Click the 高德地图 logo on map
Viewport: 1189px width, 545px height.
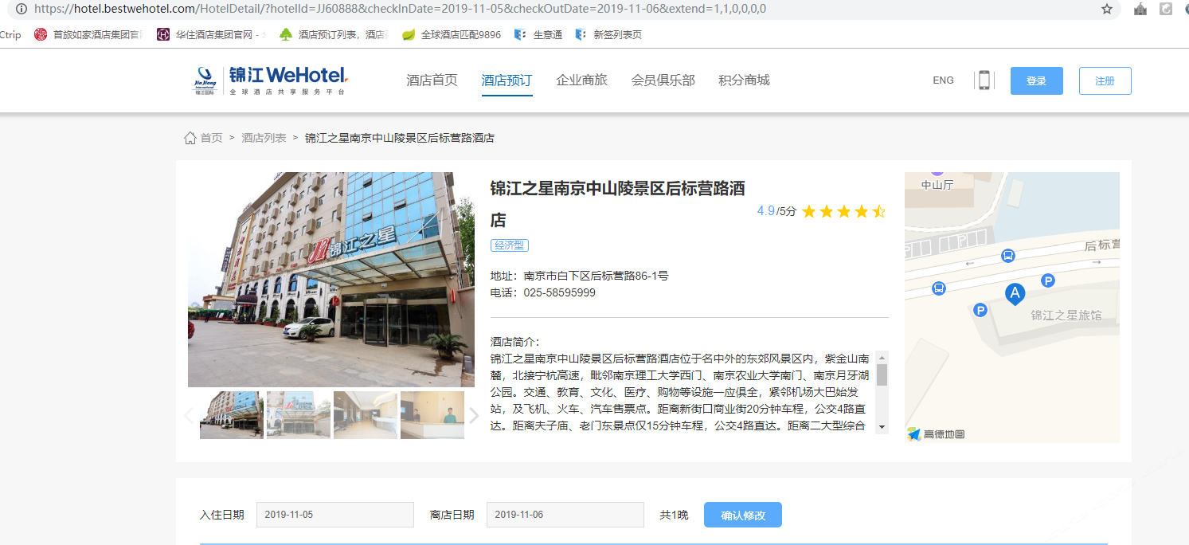click(x=936, y=434)
